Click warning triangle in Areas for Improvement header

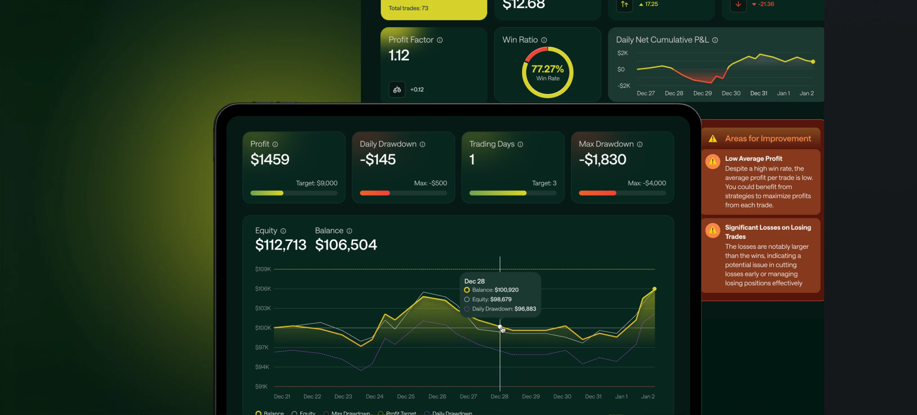click(713, 139)
